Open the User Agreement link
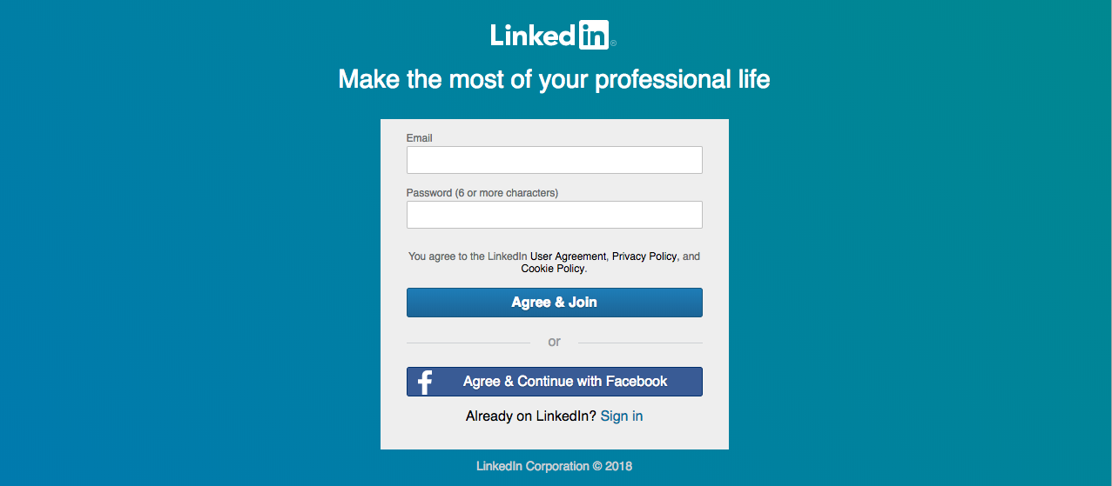Image resolution: width=1112 pixels, height=486 pixels. 568,256
